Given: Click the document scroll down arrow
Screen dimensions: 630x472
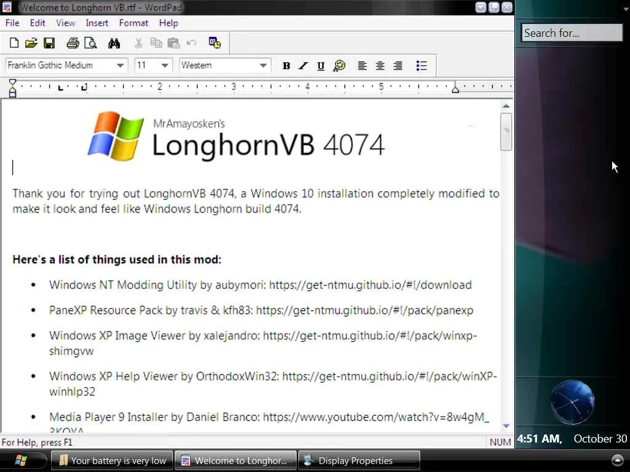Looking at the screenshot, I should point(506,426).
